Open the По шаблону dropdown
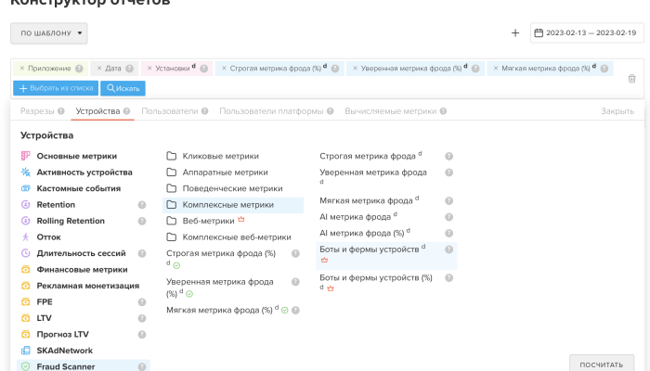 pyautogui.click(x=48, y=33)
